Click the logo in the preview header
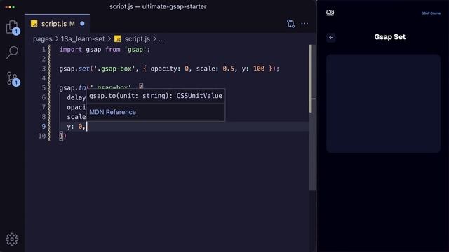Viewport: 449px width, 252px height. [330, 13]
